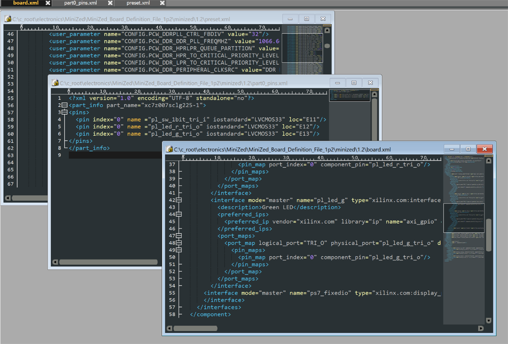Collapse the pl_led_g interface fold on line 42
508x344 pixels.
[179, 200]
